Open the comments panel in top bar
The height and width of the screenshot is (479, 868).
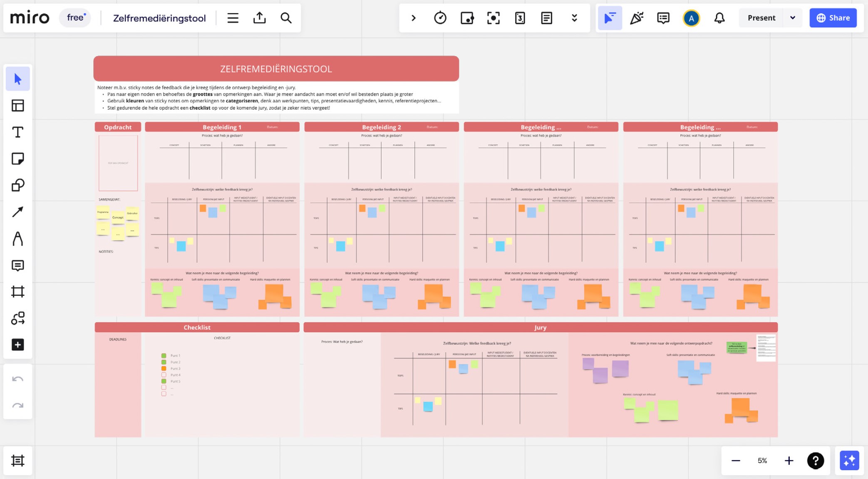663,18
